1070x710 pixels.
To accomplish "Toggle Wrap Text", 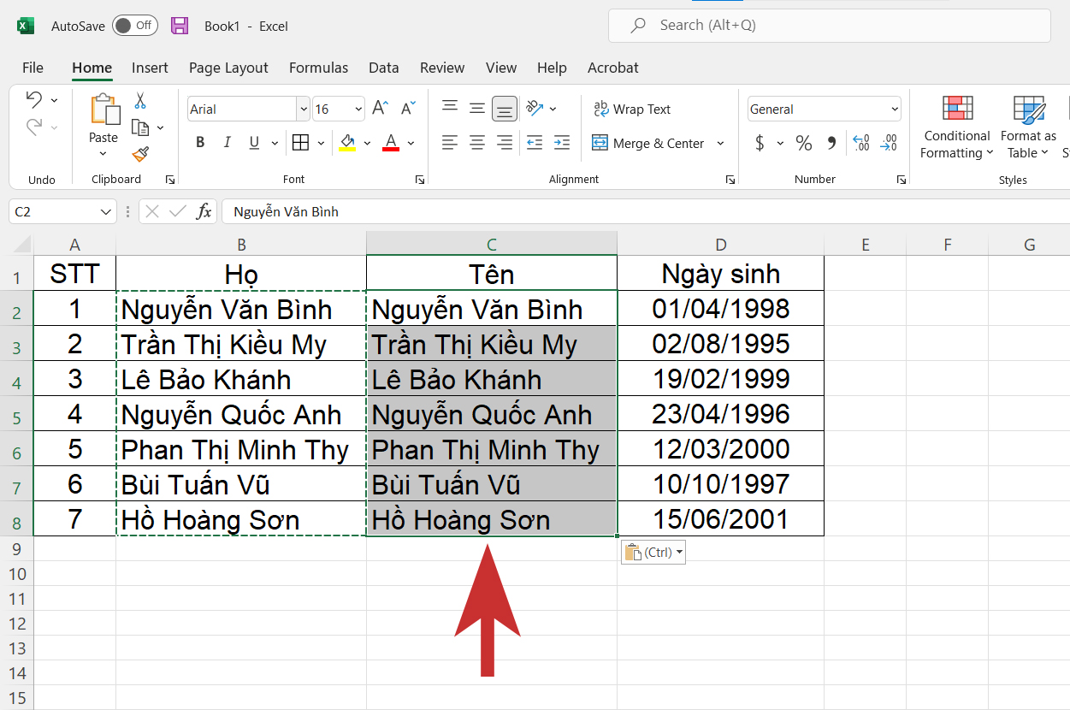I will 632,109.
